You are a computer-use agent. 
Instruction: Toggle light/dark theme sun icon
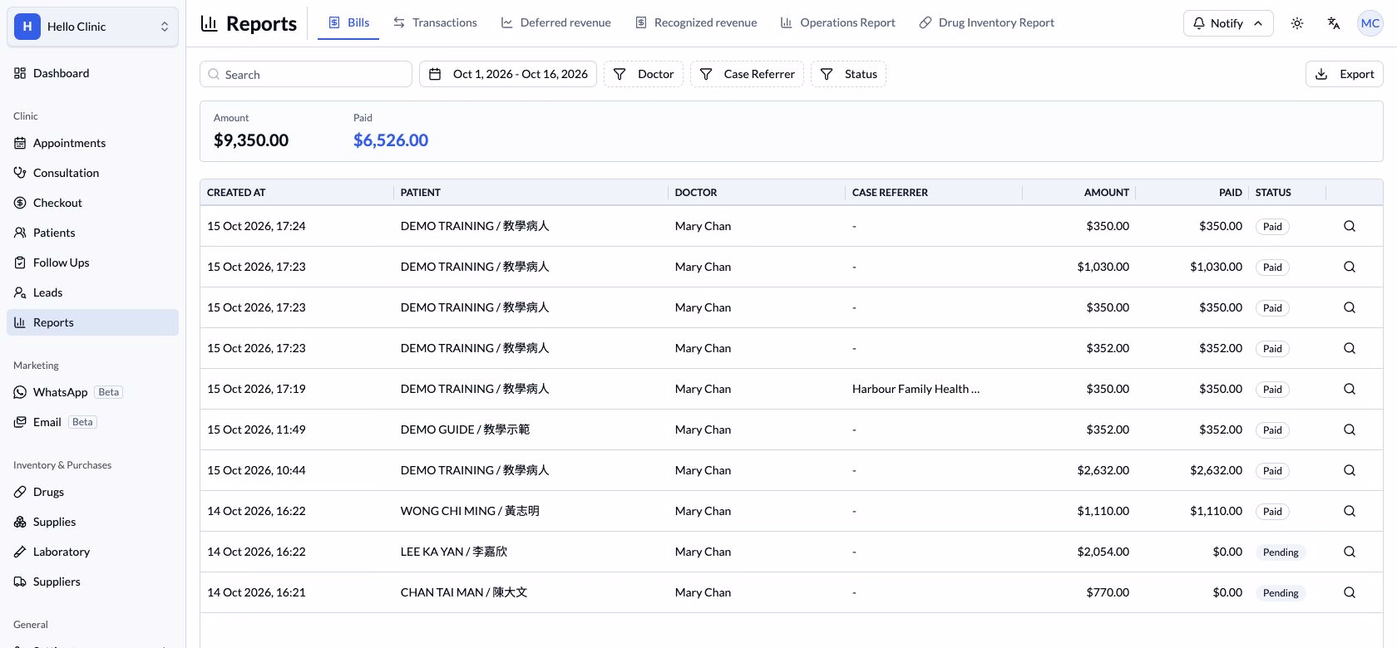1297,23
